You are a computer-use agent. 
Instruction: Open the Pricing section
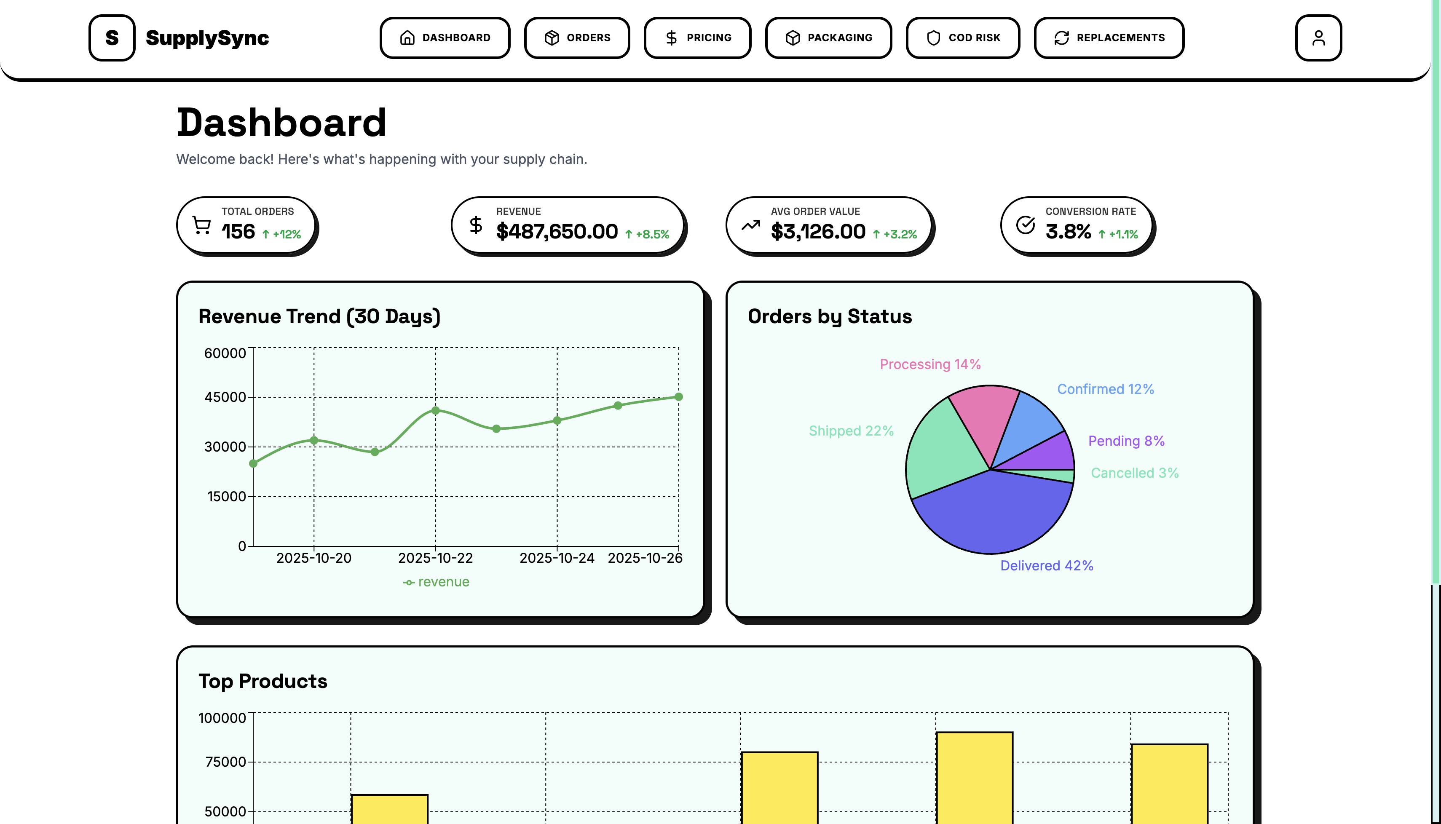pos(697,38)
